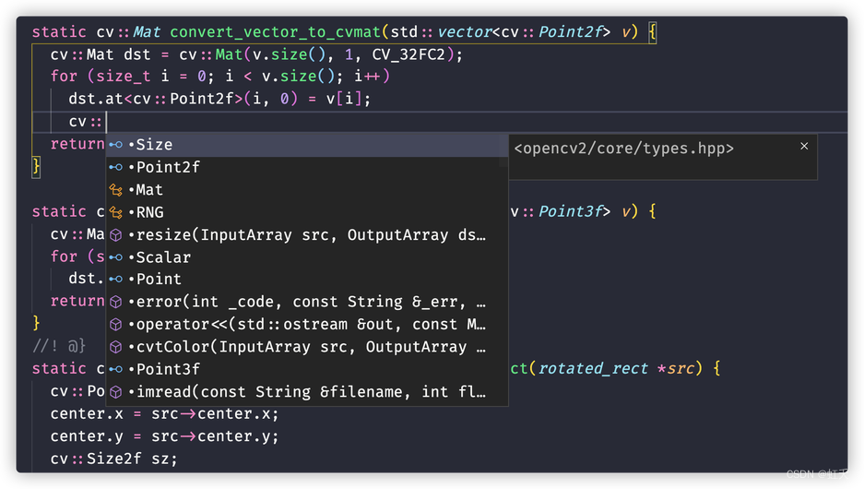Select the operator<< completion entry
Image resolution: width=864 pixels, height=489 pixels.
(306, 324)
